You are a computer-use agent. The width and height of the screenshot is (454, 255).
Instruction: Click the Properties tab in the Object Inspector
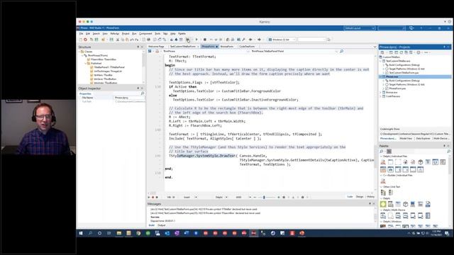[85, 93]
